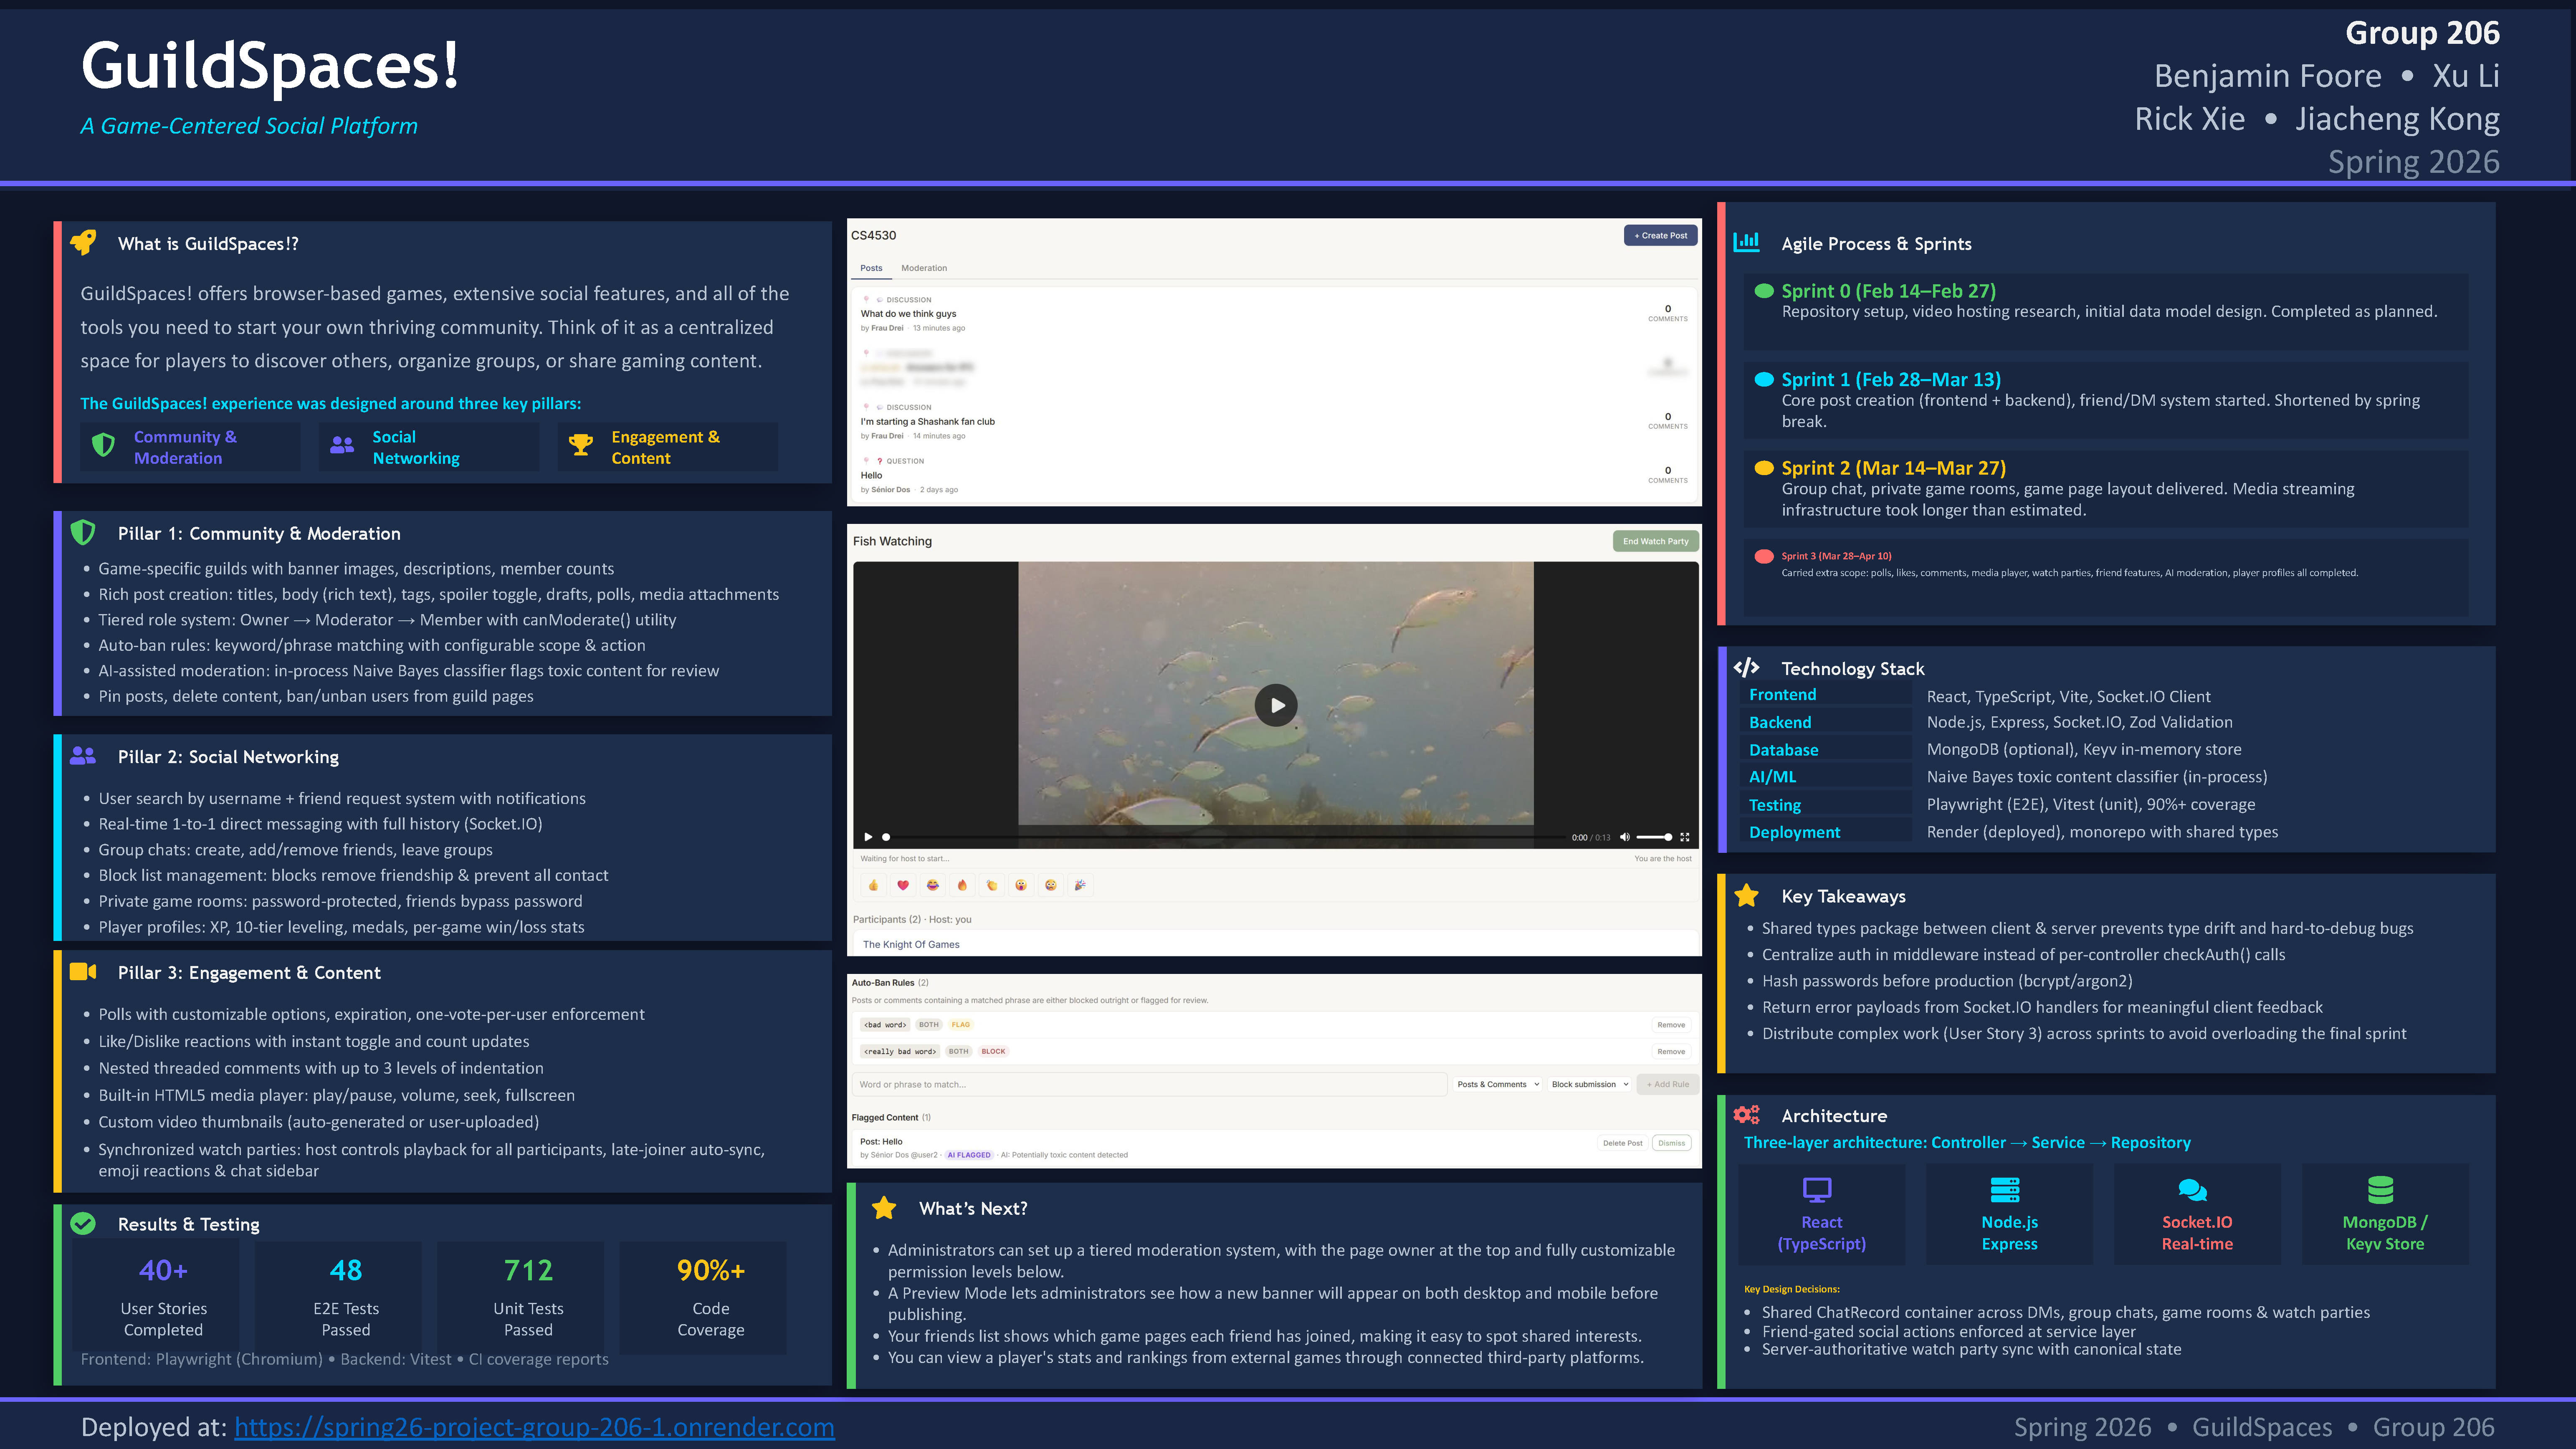Send the clapping hands reaction in the watch party
The image size is (2576, 1449).
[x=991, y=885]
